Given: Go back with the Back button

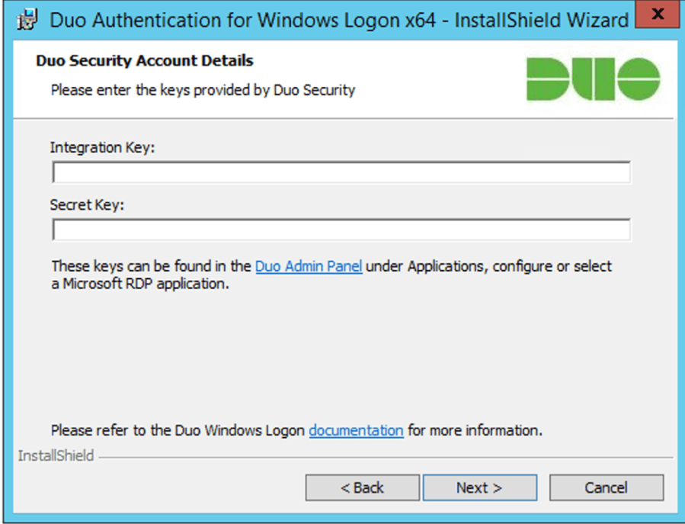Looking at the screenshot, I should tap(362, 488).
